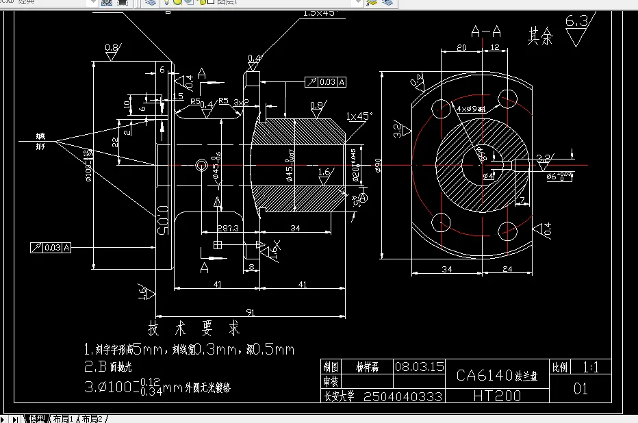Image resolution: width=638 pixels, height=423 pixels.
Task: Click the layer color square swatch
Action: (211, 2)
